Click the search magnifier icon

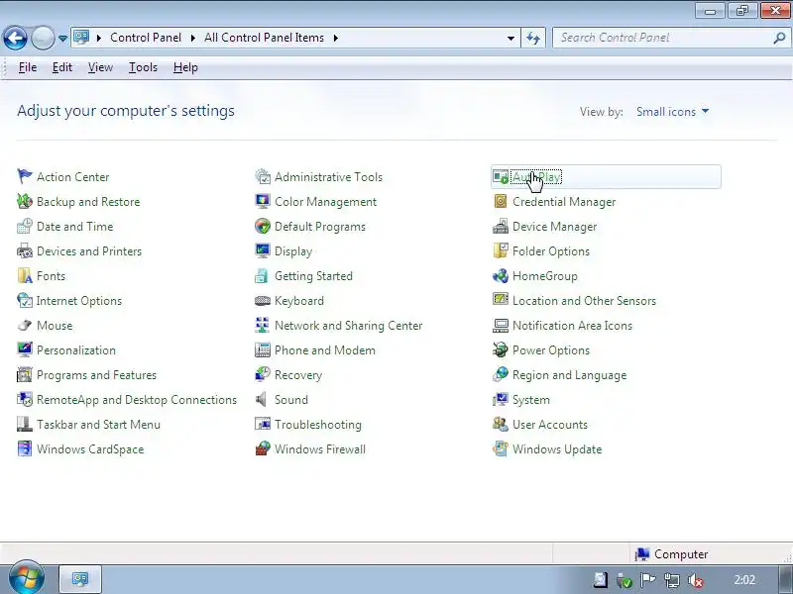click(x=779, y=38)
